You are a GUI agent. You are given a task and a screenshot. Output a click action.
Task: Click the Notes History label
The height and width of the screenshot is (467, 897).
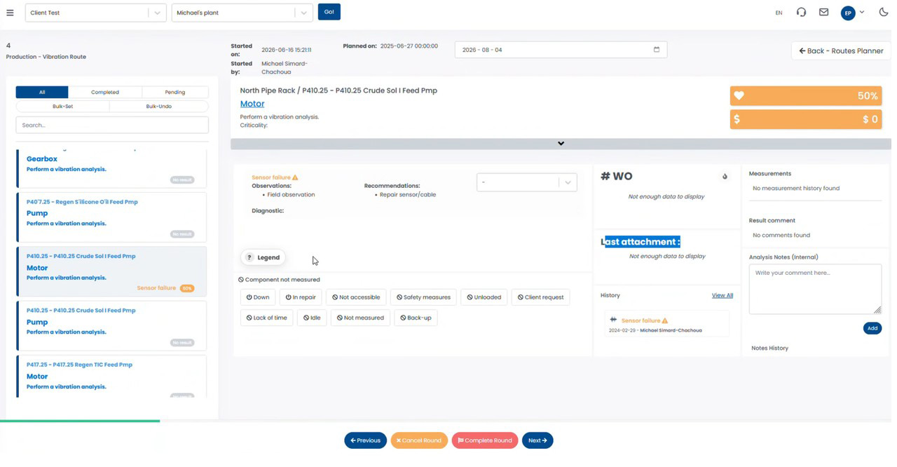click(769, 348)
